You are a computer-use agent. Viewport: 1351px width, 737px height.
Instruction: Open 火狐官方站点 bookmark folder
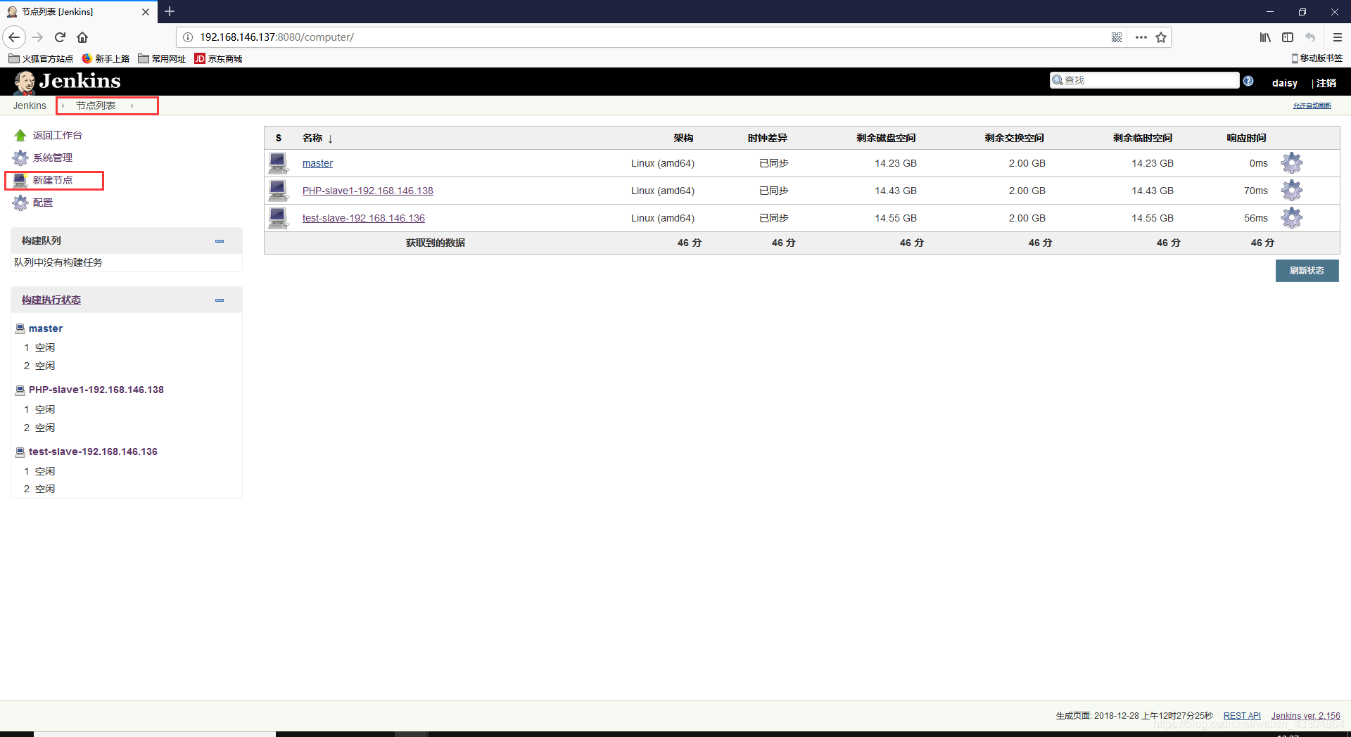tap(41, 59)
